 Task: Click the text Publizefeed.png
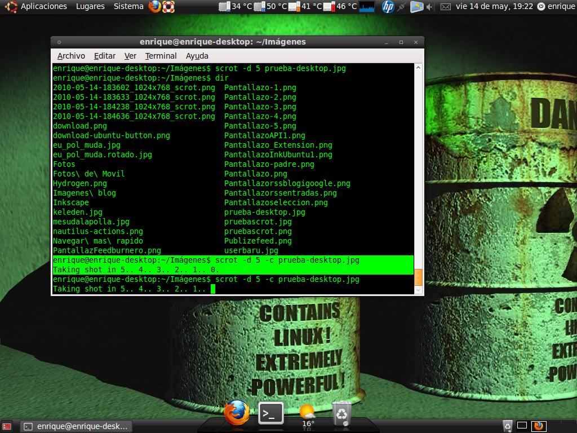[x=258, y=241]
